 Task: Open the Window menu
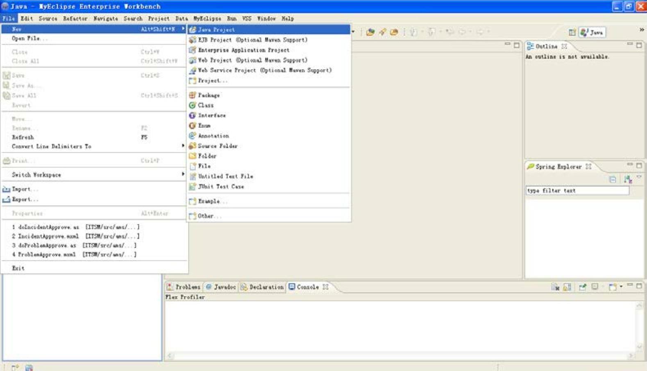[266, 18]
